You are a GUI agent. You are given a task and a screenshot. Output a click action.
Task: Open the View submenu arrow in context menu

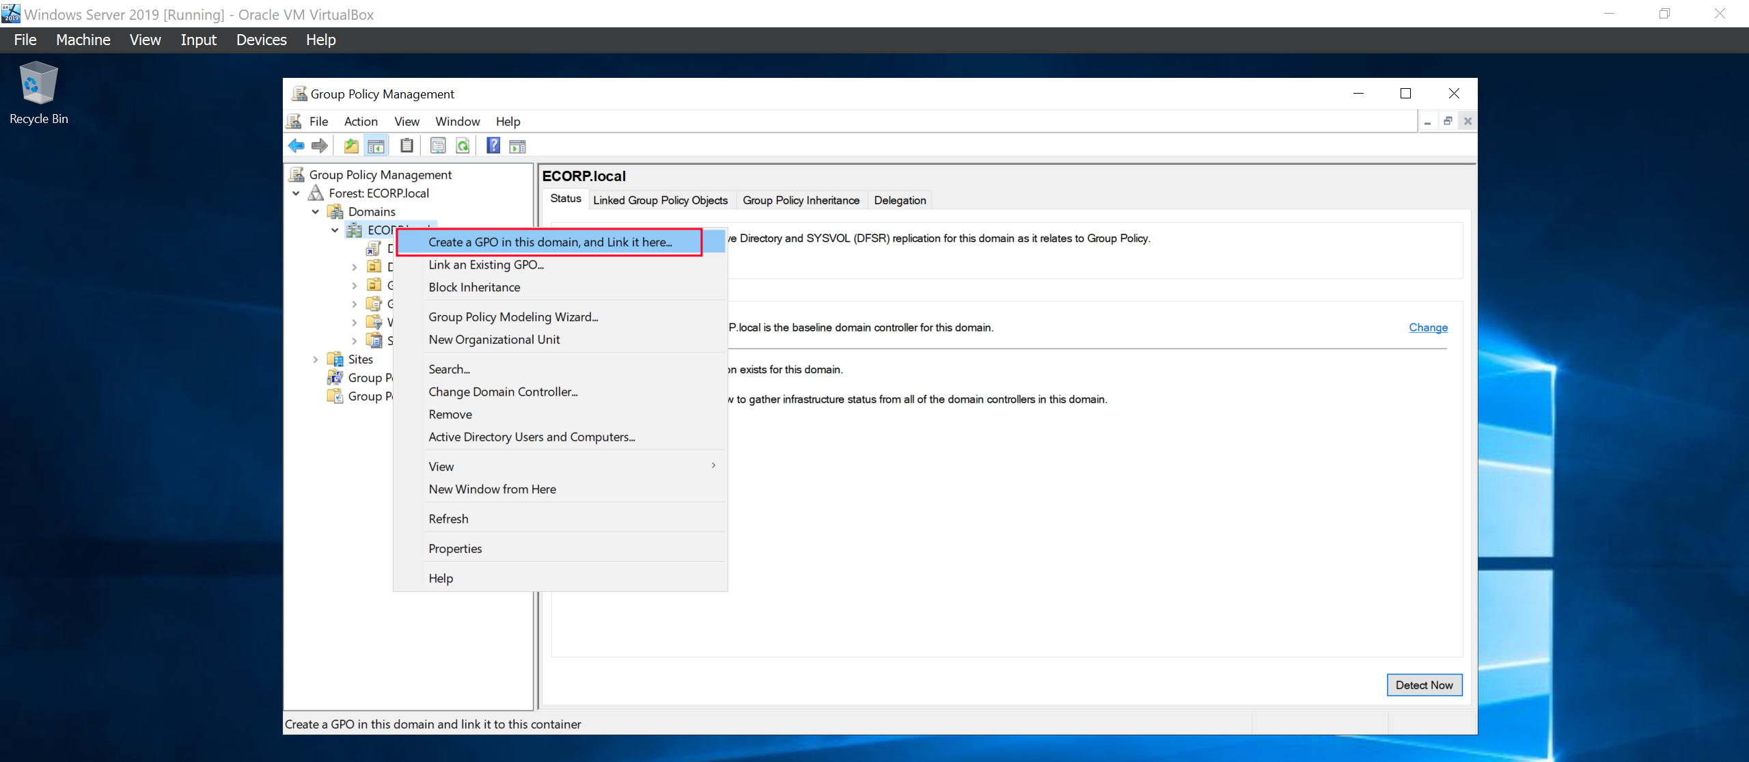coord(713,465)
